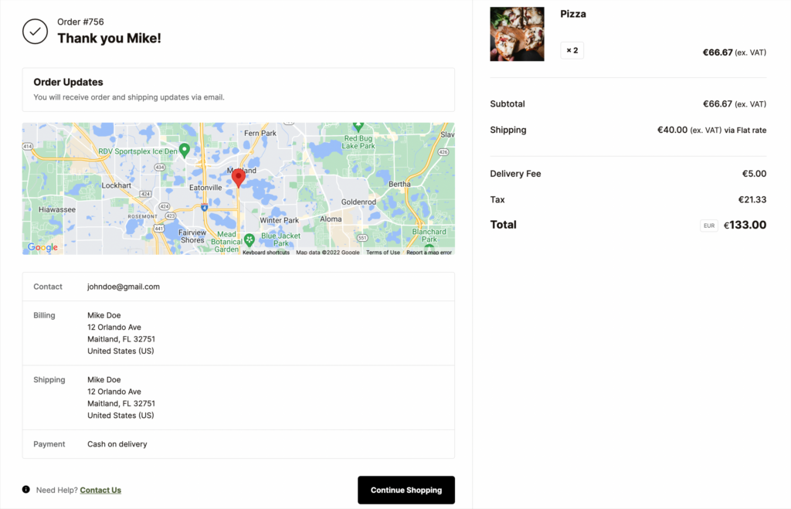Image resolution: width=791 pixels, height=509 pixels.
Task: Click the red delivery pin on the map
Action: pos(239,176)
